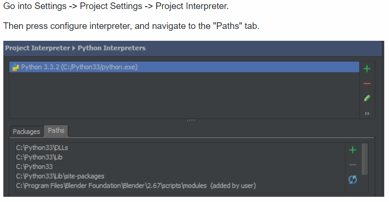Click Python Interpreters breadcrumb label
Screen dimensions: 389x202
click(111, 48)
